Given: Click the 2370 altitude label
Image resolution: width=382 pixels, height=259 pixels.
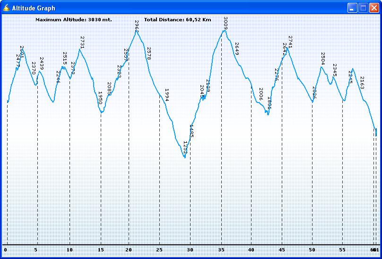Looking at the screenshot, I should [x=34, y=68].
